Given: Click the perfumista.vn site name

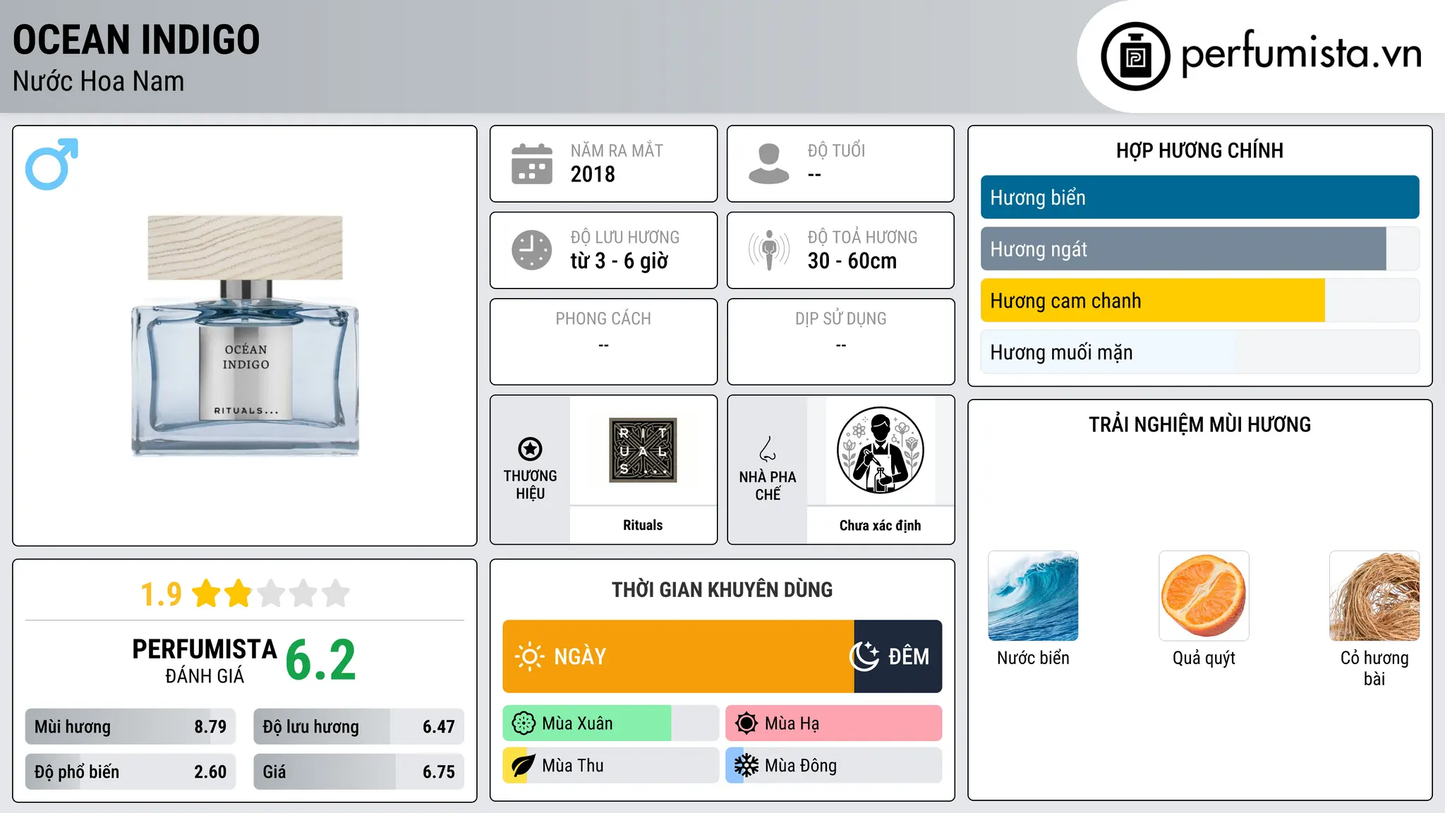Looking at the screenshot, I should (x=1301, y=54).
